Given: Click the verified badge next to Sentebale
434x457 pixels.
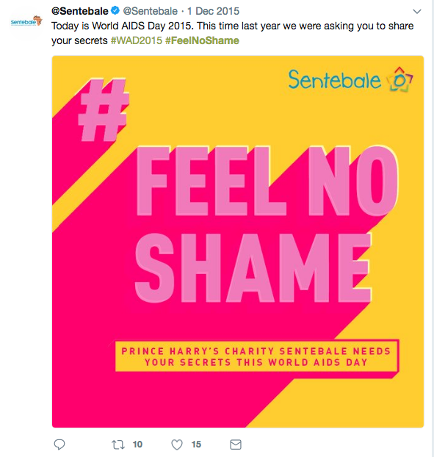Looking at the screenshot, I should (x=115, y=11).
